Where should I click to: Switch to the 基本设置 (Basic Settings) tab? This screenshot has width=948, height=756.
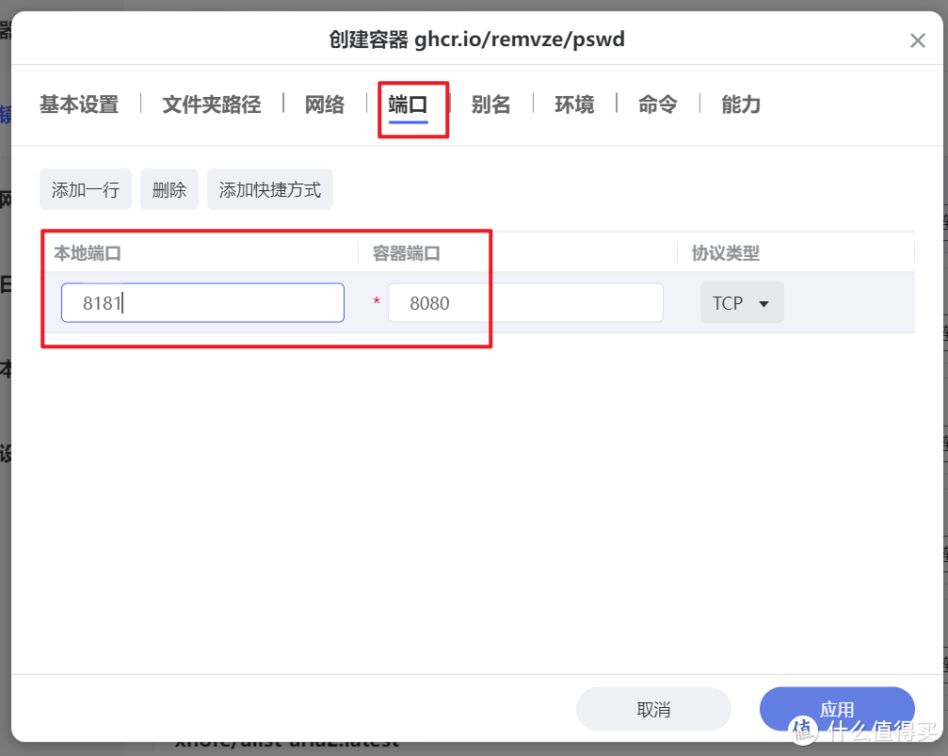tap(78, 105)
